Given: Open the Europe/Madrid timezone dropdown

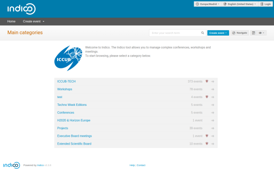Looking at the screenshot, I should (x=208, y=4).
